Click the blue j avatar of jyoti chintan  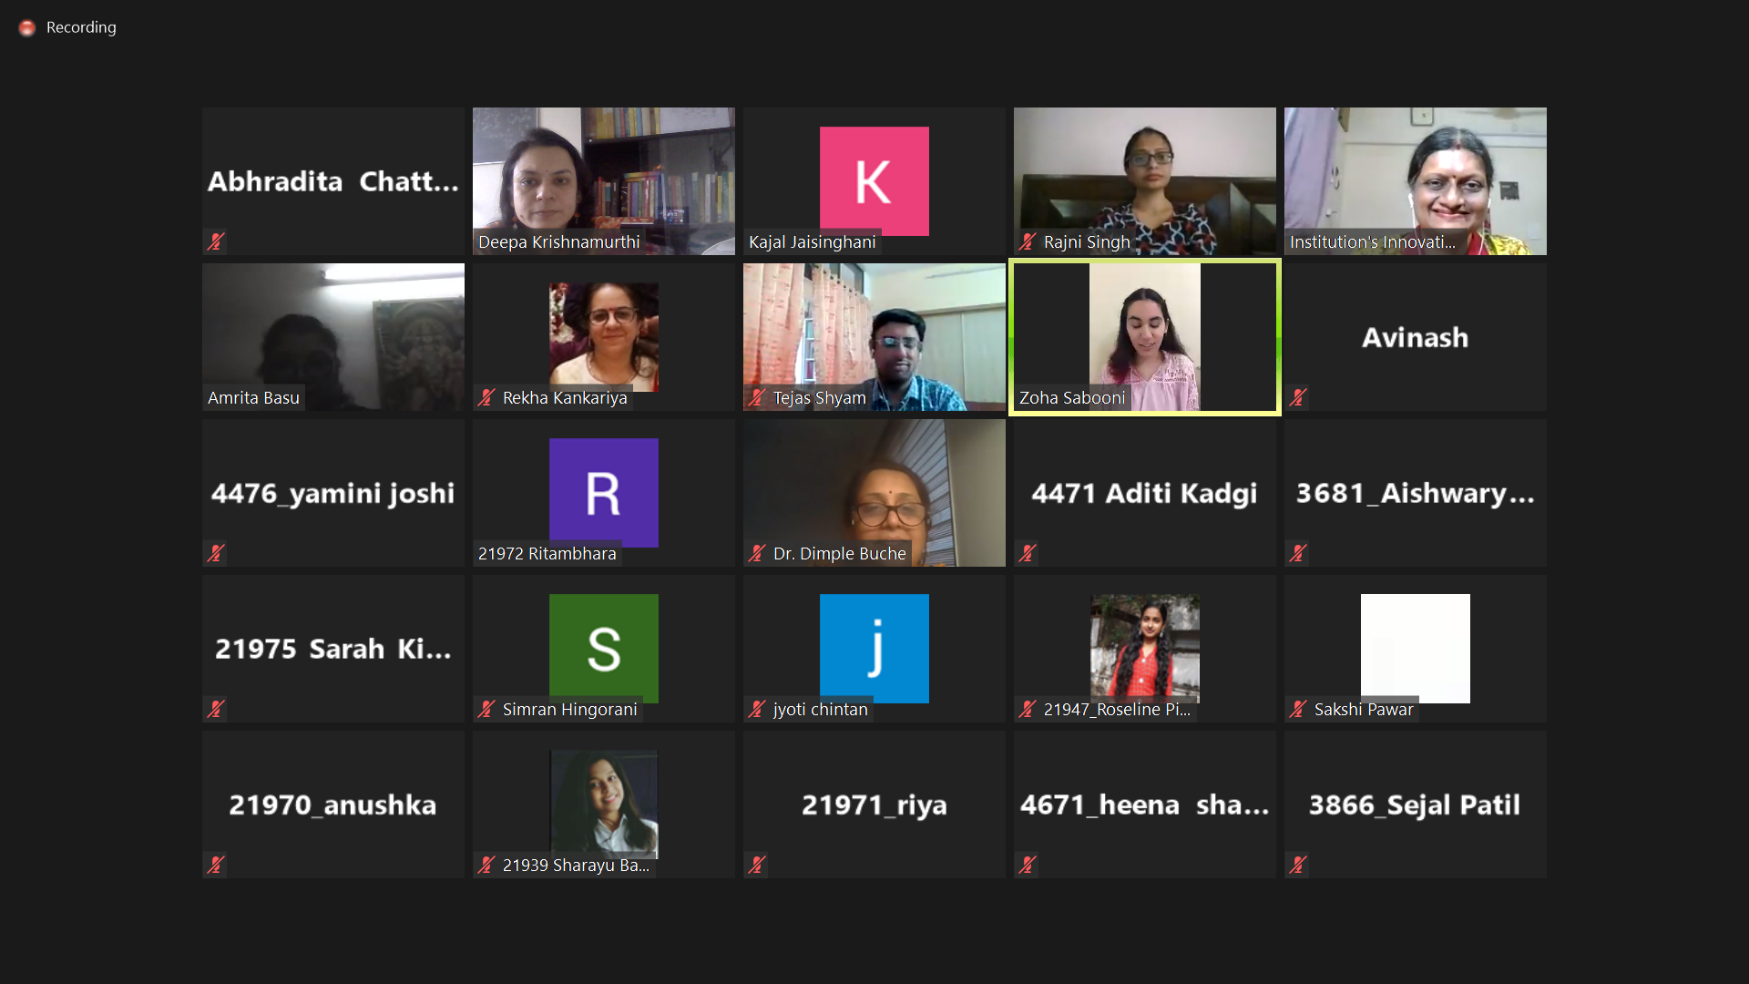click(x=874, y=648)
